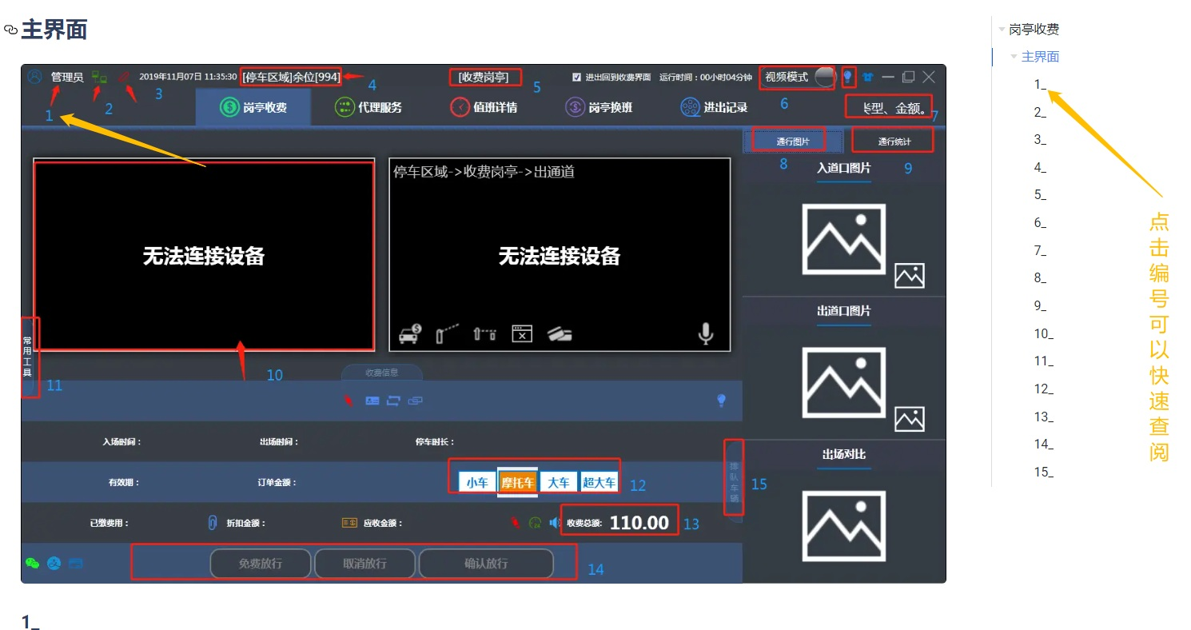Image resolution: width=1191 pixels, height=630 pixels.
Task: Switch to the 值班详情 tab
Action: click(x=483, y=107)
